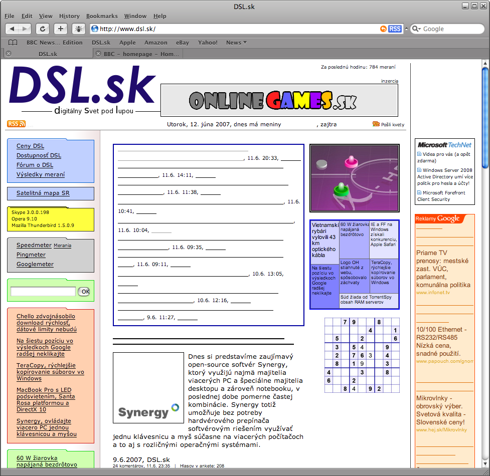490x476 pixels.
Task: Click the DSL.sk bookmark in bookmarks bar
Action: point(101,43)
